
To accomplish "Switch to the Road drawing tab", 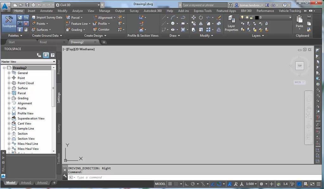I will click(43, 42).
